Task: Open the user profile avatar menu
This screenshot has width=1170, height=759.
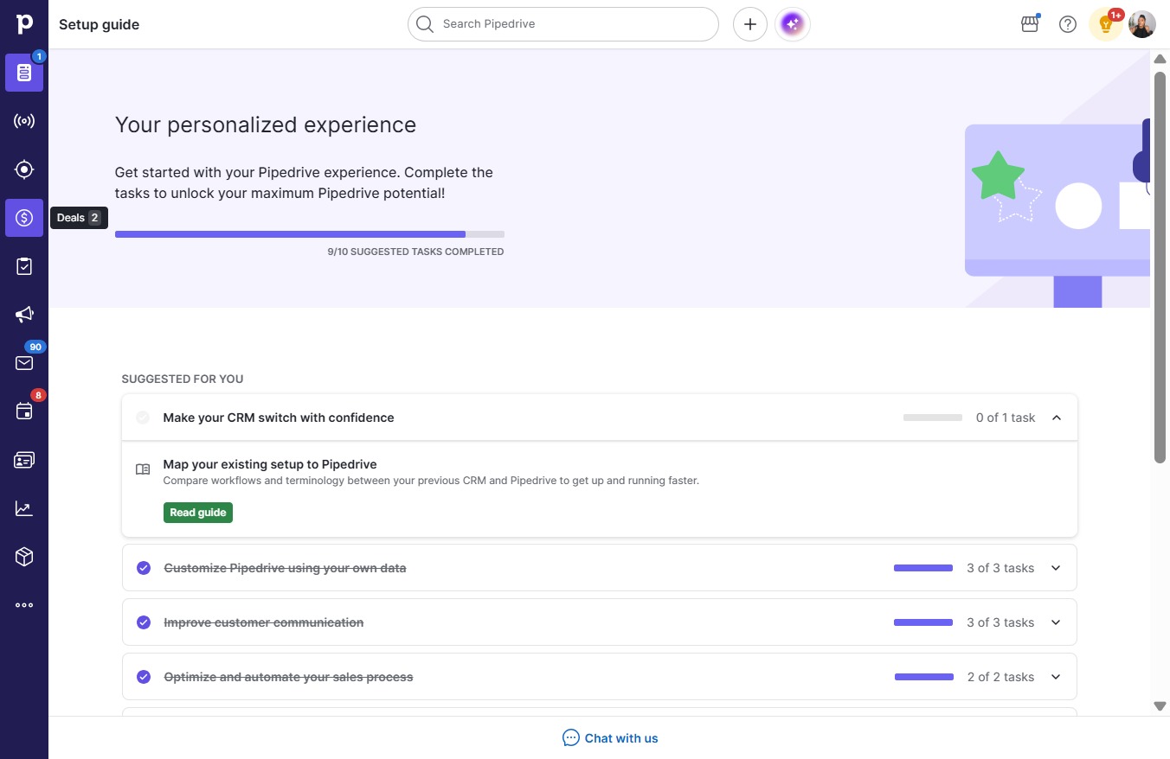Action: (x=1142, y=24)
